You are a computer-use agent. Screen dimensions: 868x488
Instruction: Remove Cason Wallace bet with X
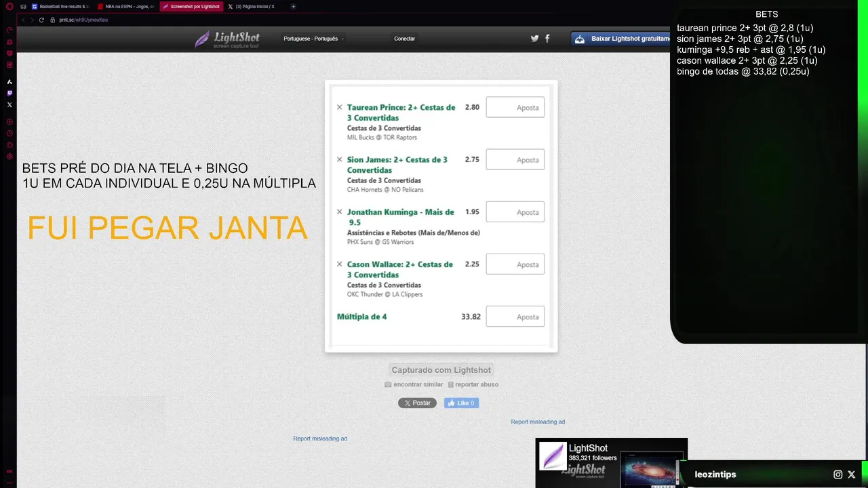[x=340, y=264]
